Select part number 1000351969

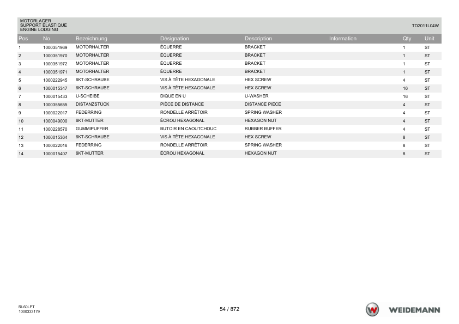coord(55,47)
